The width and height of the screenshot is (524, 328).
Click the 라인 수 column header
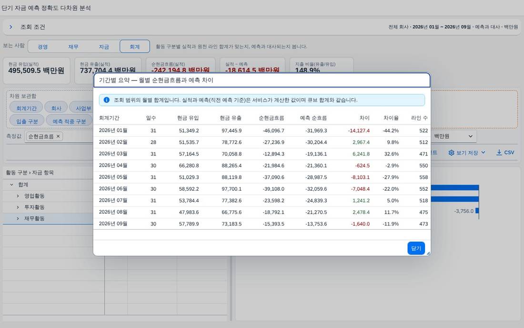[x=419, y=118]
